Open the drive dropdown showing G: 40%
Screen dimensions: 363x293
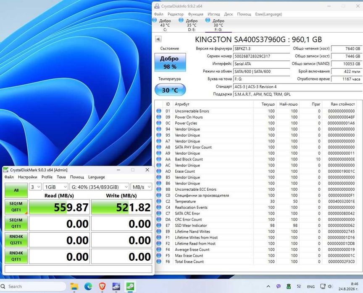tap(99, 187)
